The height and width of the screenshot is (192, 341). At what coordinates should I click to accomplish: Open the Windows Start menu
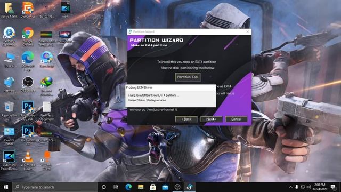[x=6, y=187]
